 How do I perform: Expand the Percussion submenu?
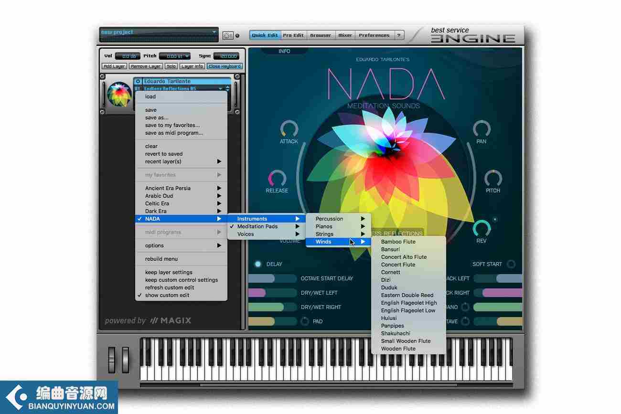[338, 219]
